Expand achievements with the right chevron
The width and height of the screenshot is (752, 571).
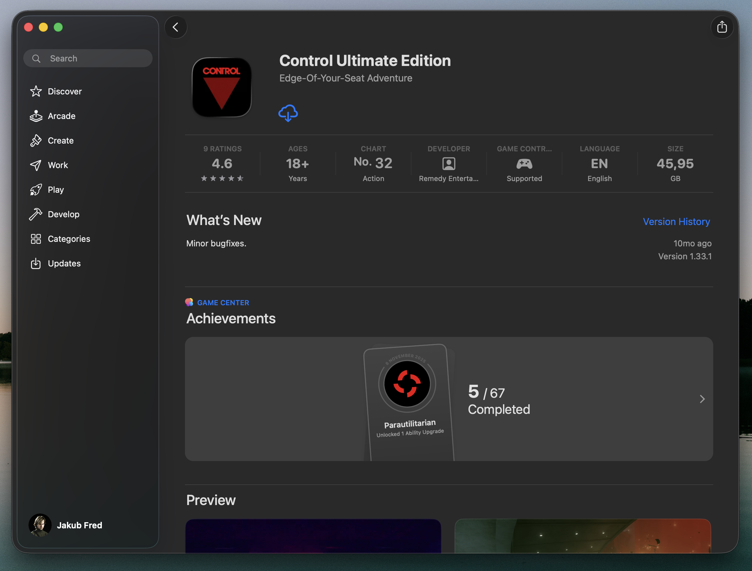[x=702, y=399]
